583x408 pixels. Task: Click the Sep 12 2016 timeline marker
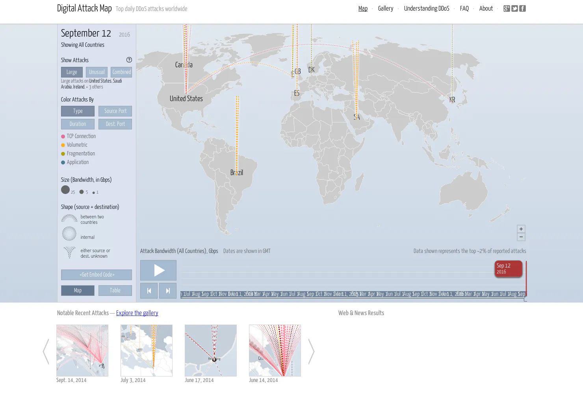point(509,269)
